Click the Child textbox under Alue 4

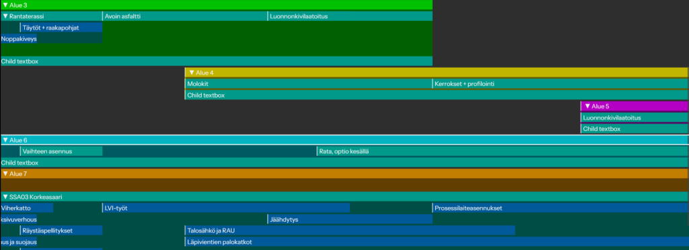[x=437, y=95]
